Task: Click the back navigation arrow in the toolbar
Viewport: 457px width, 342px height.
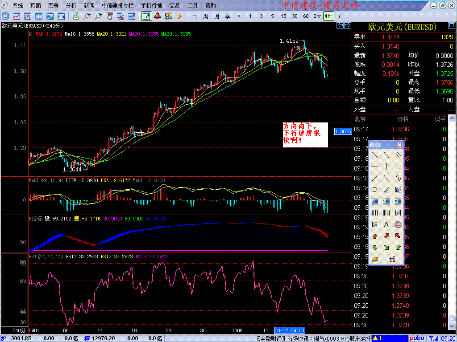Action: (5, 16)
